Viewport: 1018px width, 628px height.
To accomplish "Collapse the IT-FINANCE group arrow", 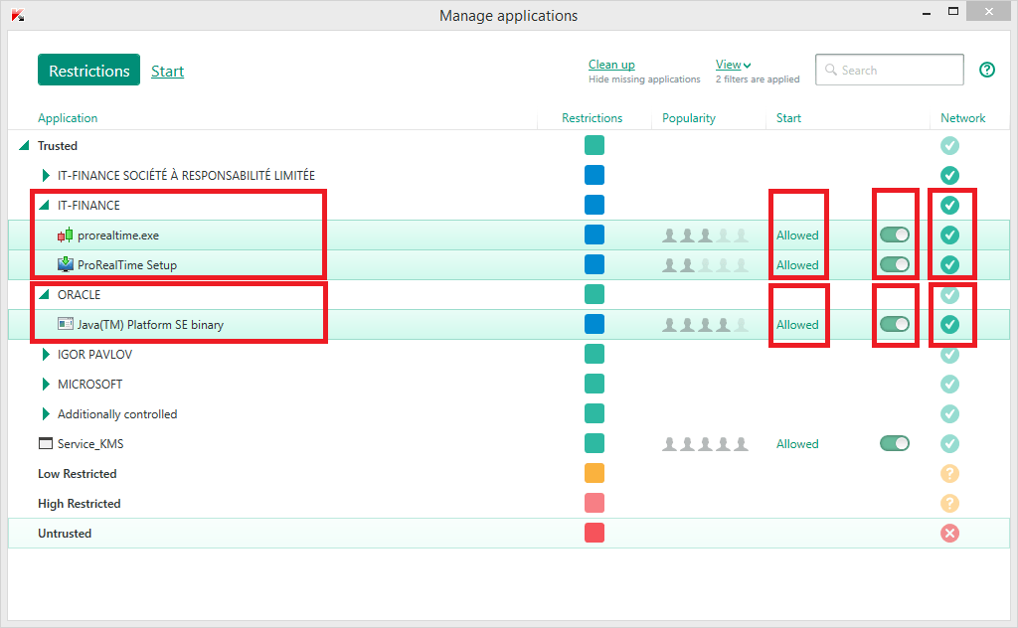I will pyautogui.click(x=45, y=205).
